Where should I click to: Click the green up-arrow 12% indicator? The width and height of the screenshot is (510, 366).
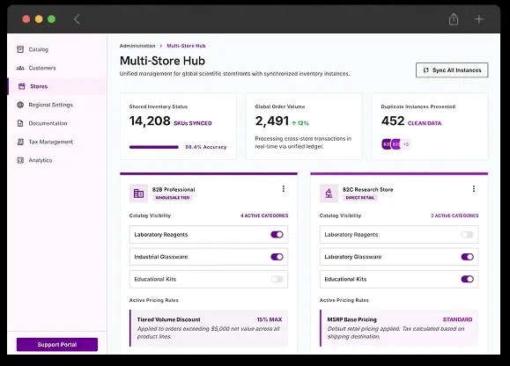pos(300,123)
